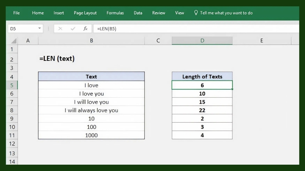Click the Cancel (X) icon in formula bar
This screenshot has height=171, width=305.
60,29
